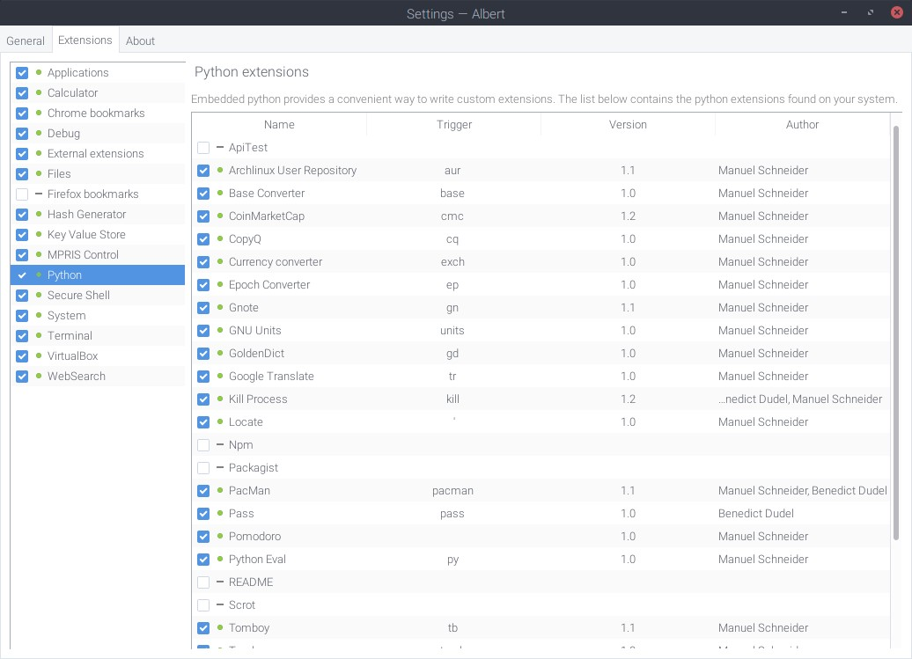Click the dash indicator beside Firefox bookmarks
This screenshot has height=659, width=912.
(39, 194)
